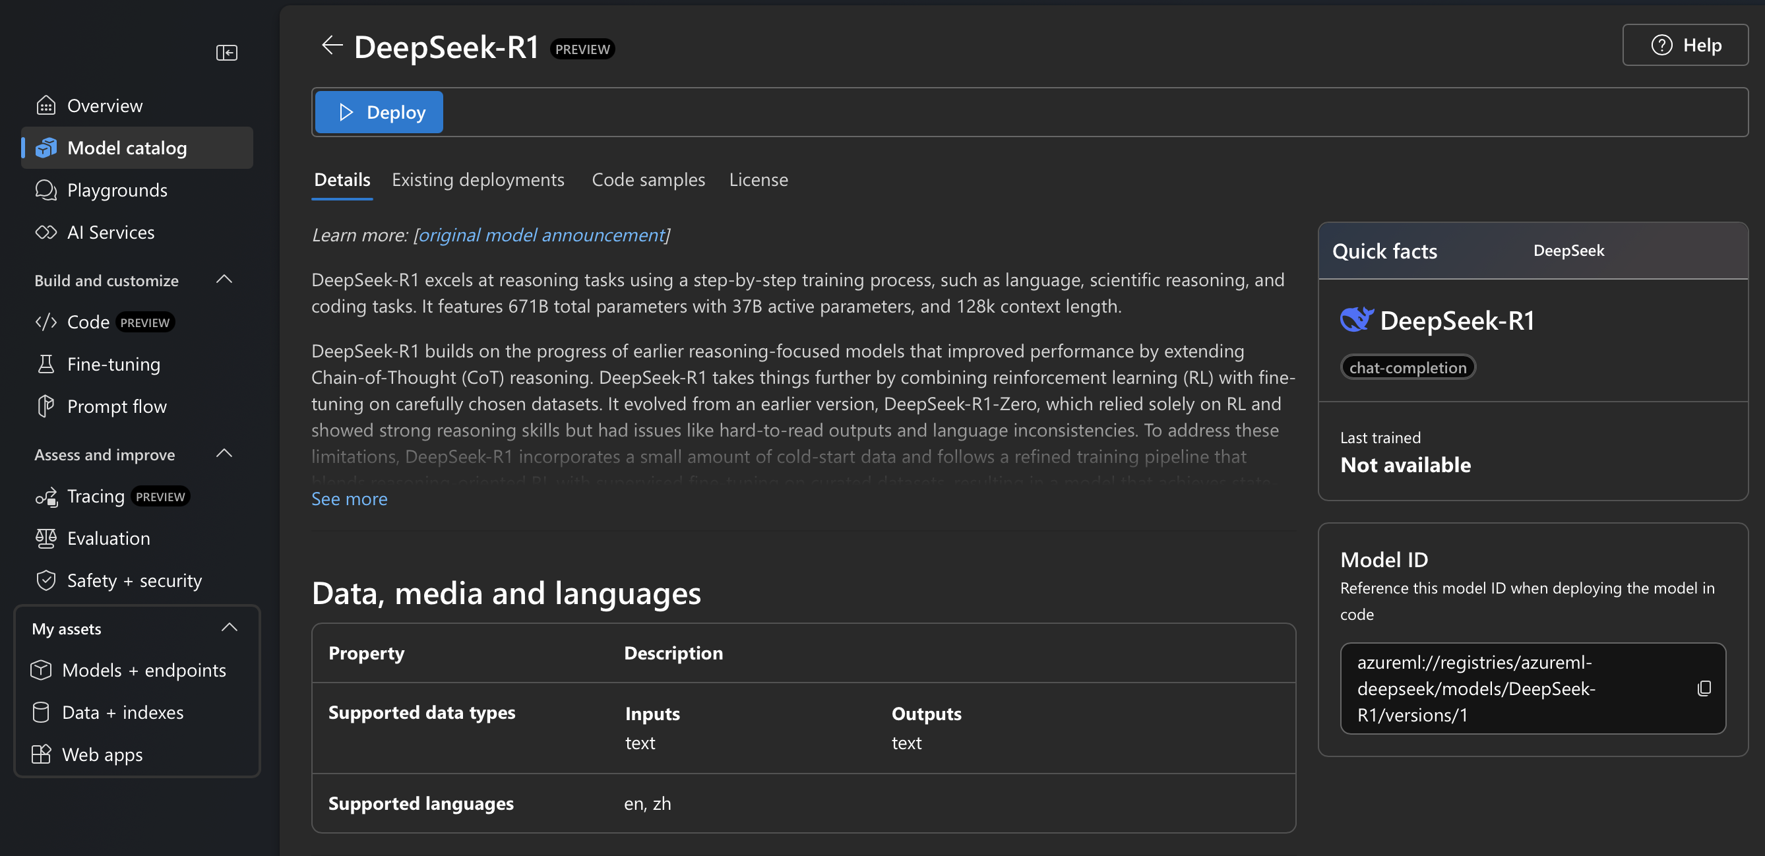Click the DeepSeek whale logo in Quick facts
The height and width of the screenshot is (856, 1765).
1357,320
